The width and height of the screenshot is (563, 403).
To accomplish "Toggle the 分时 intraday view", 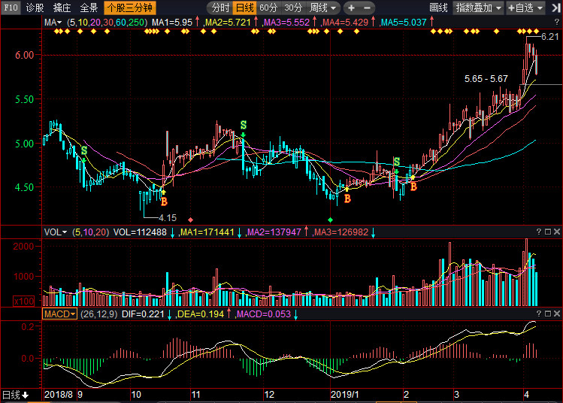I will tap(219, 8).
